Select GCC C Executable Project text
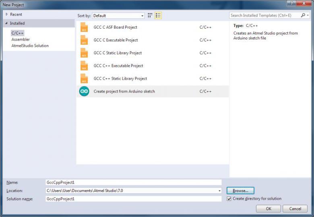This screenshot has height=217, width=314. pos(116,40)
